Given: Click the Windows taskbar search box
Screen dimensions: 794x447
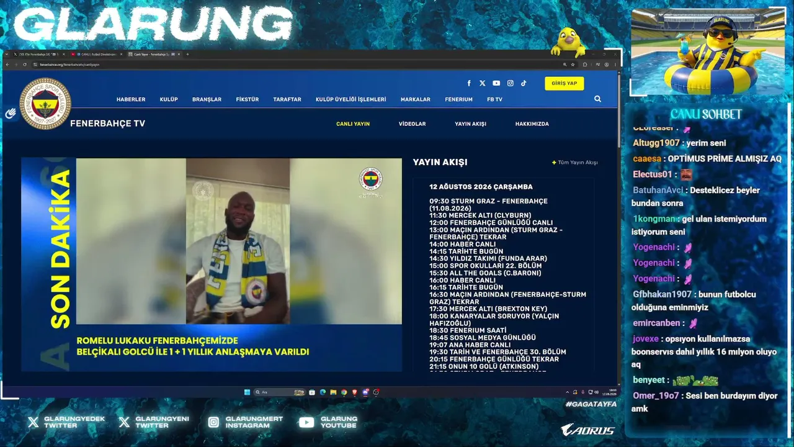Looking at the screenshot, I should (279, 392).
